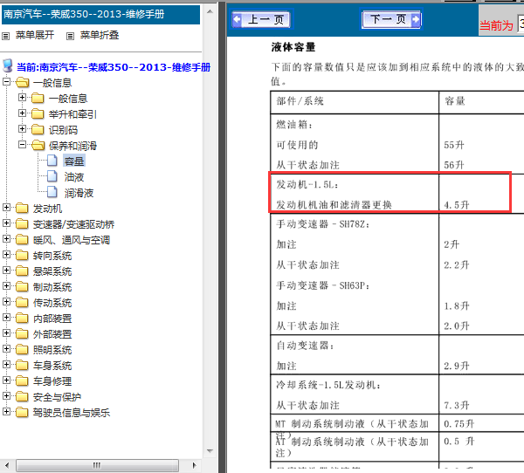
Task: Click the top-level 一般信息 open folder icon
Action: [x=23, y=82]
